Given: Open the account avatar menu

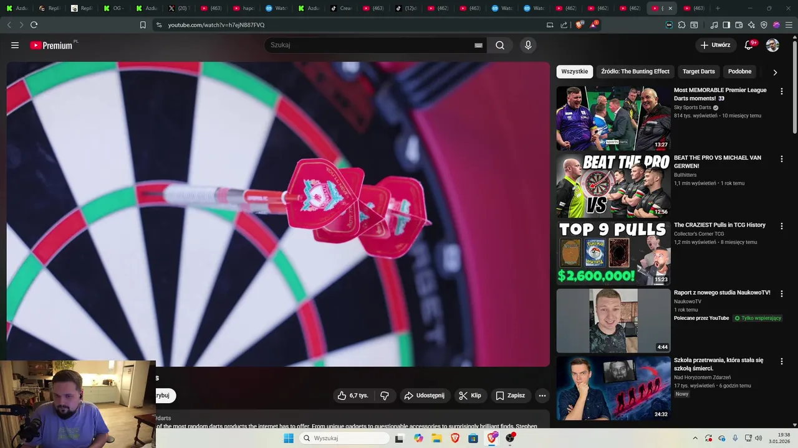Looking at the screenshot, I should pos(772,45).
